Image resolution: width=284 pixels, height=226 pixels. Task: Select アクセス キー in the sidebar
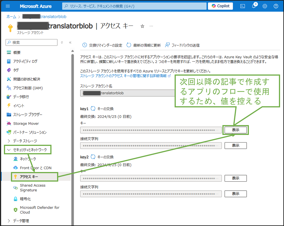(34, 177)
